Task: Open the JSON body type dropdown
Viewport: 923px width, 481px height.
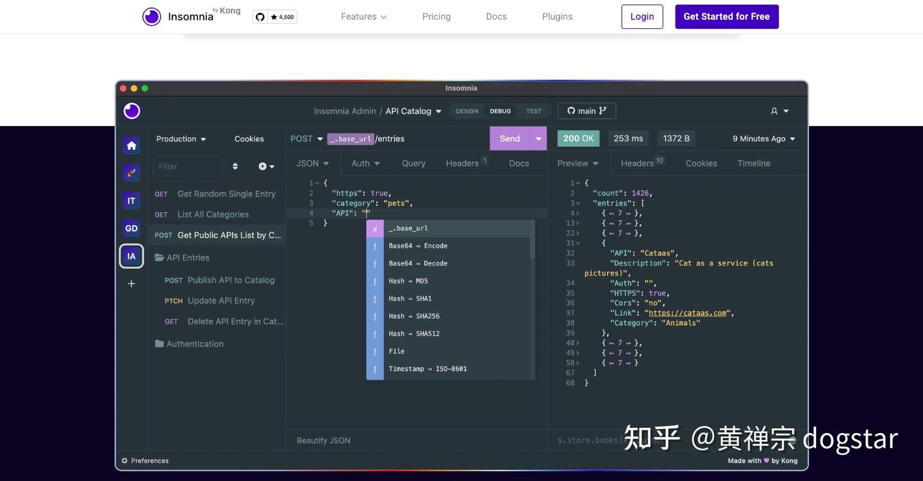Action: (313, 163)
